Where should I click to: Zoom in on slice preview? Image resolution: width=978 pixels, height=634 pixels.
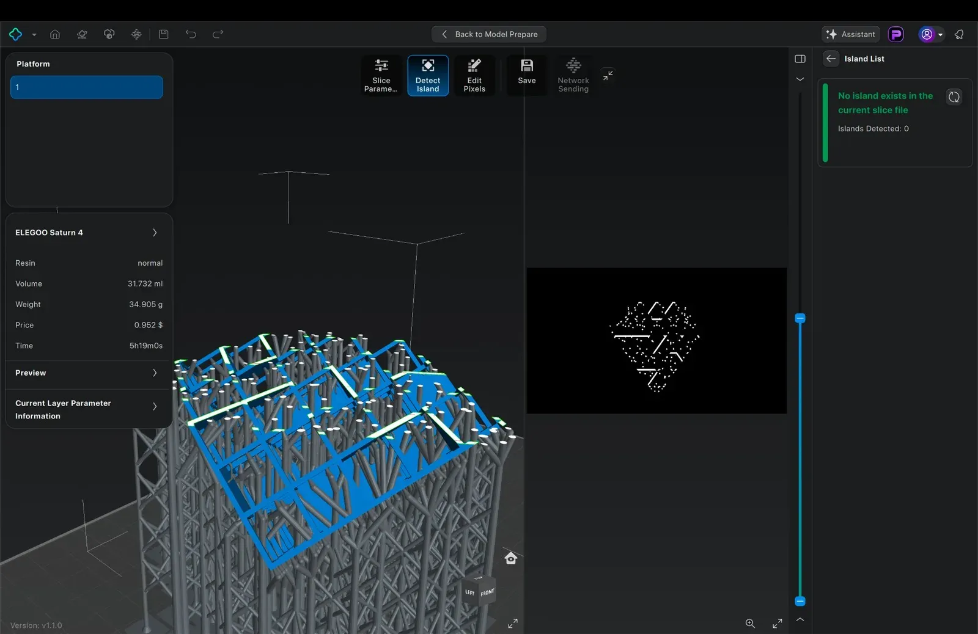tap(750, 624)
